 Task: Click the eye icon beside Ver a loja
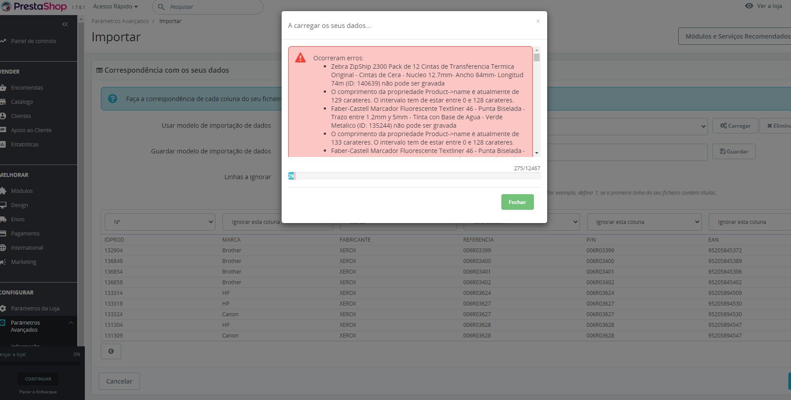[749, 6]
